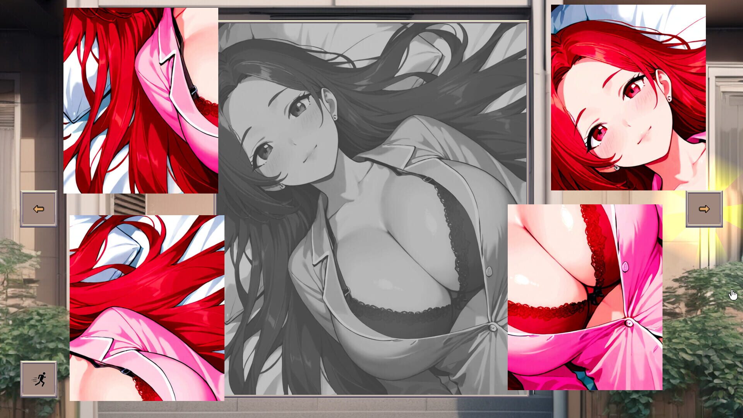Click the top-left slot of grayscale board

click(296, 116)
